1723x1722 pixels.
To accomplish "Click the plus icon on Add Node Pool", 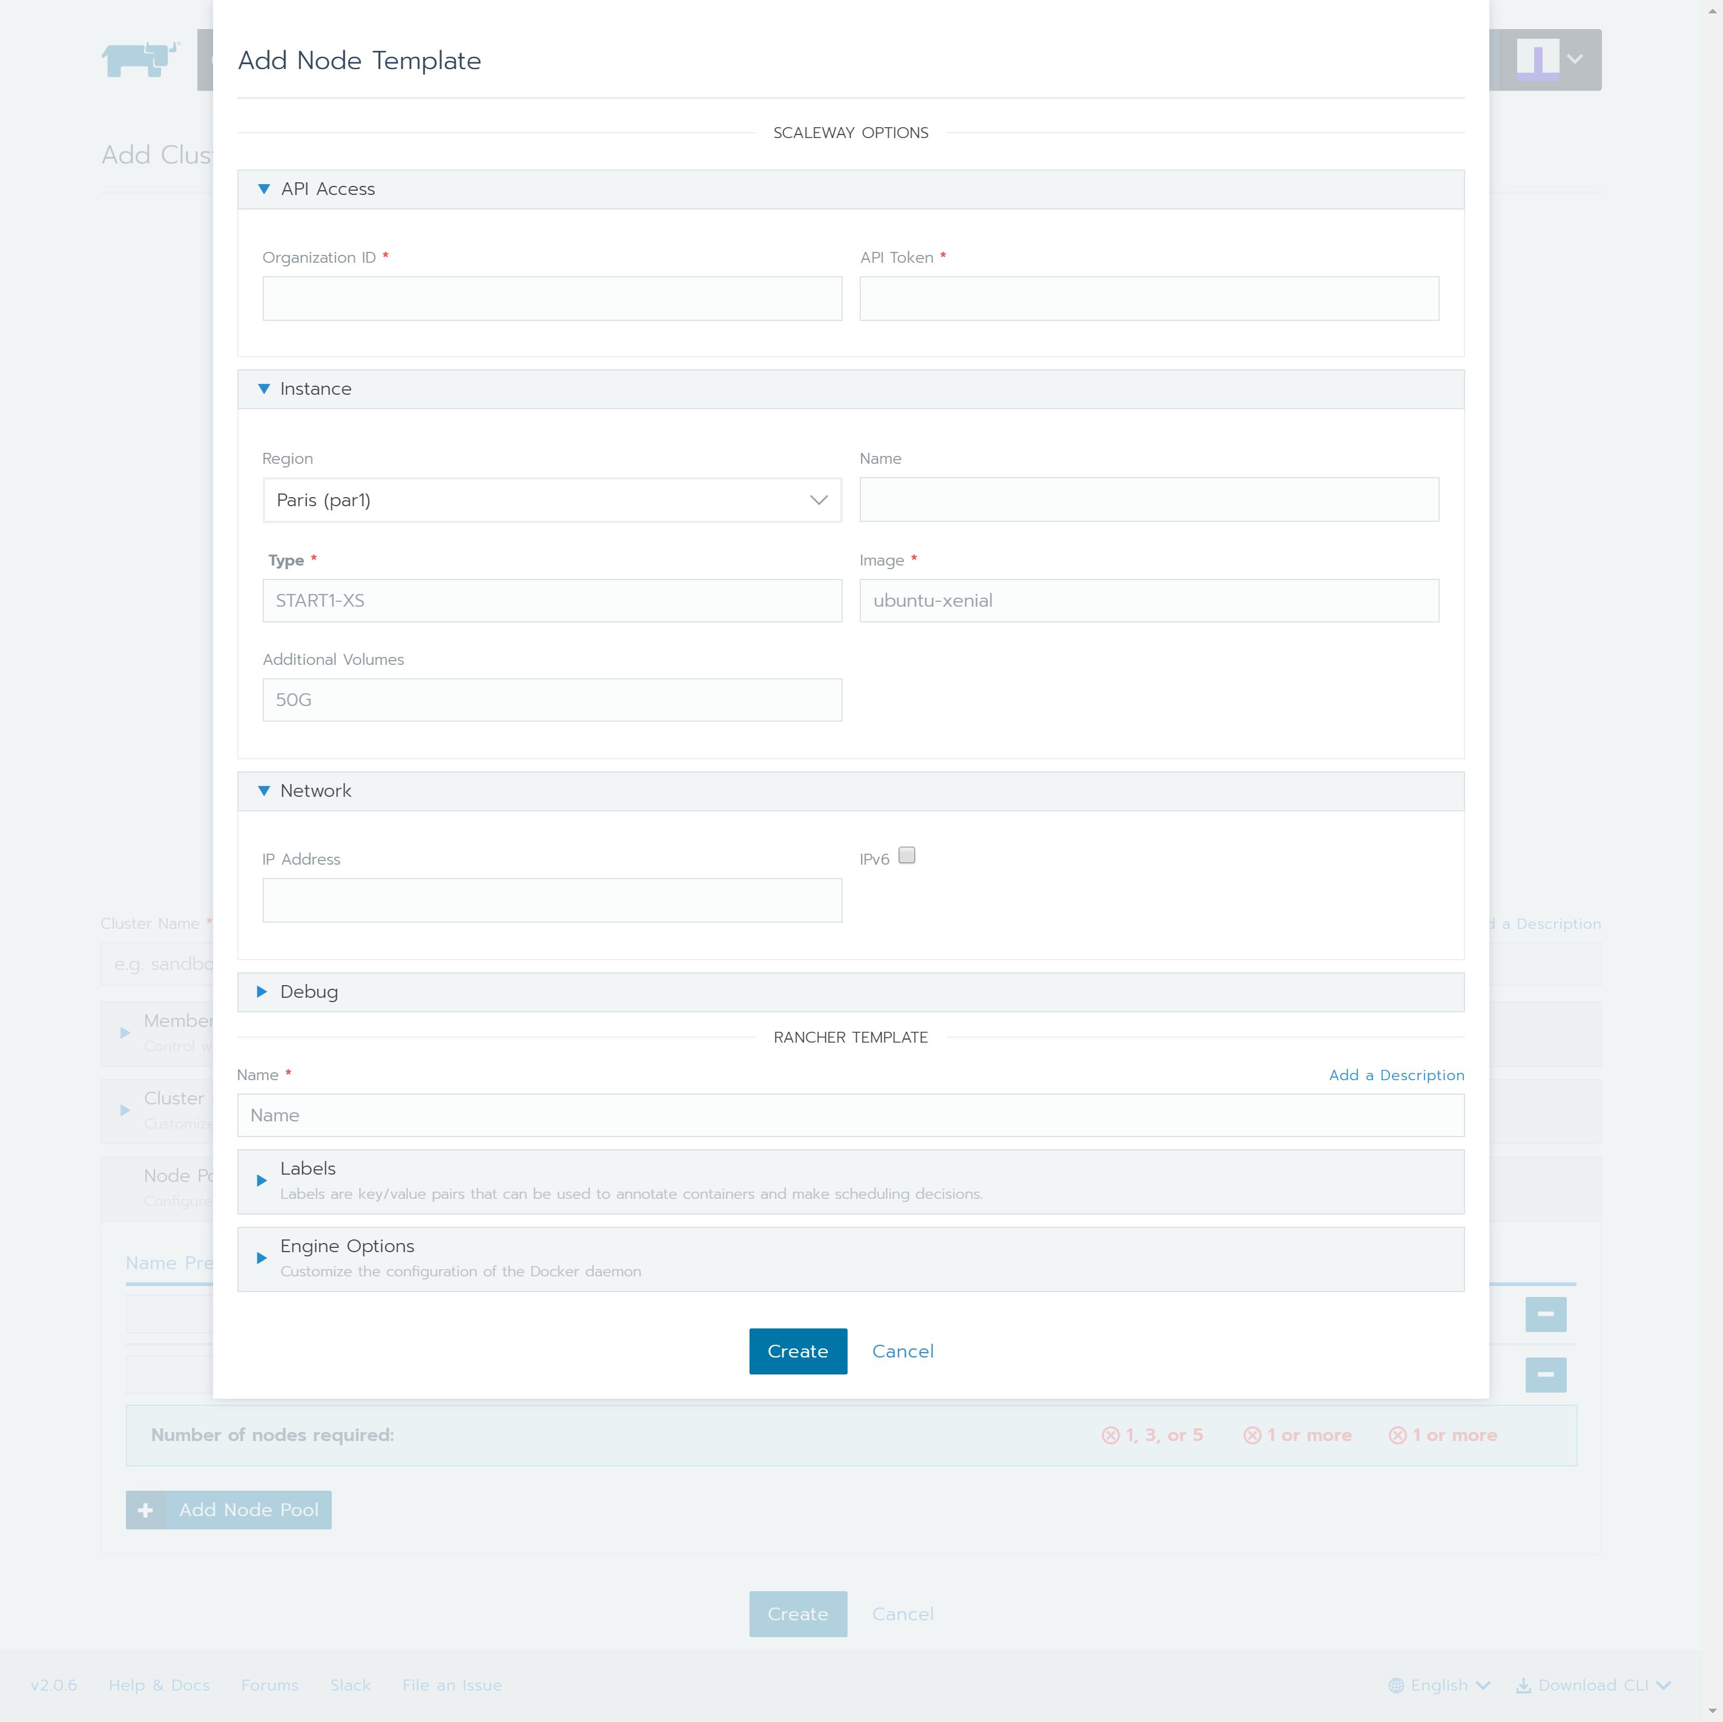I will pos(145,1509).
